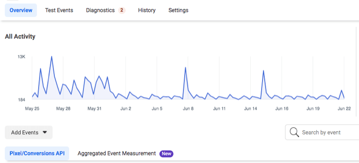
Task: Go to the History tab
Action: pyautogui.click(x=147, y=10)
